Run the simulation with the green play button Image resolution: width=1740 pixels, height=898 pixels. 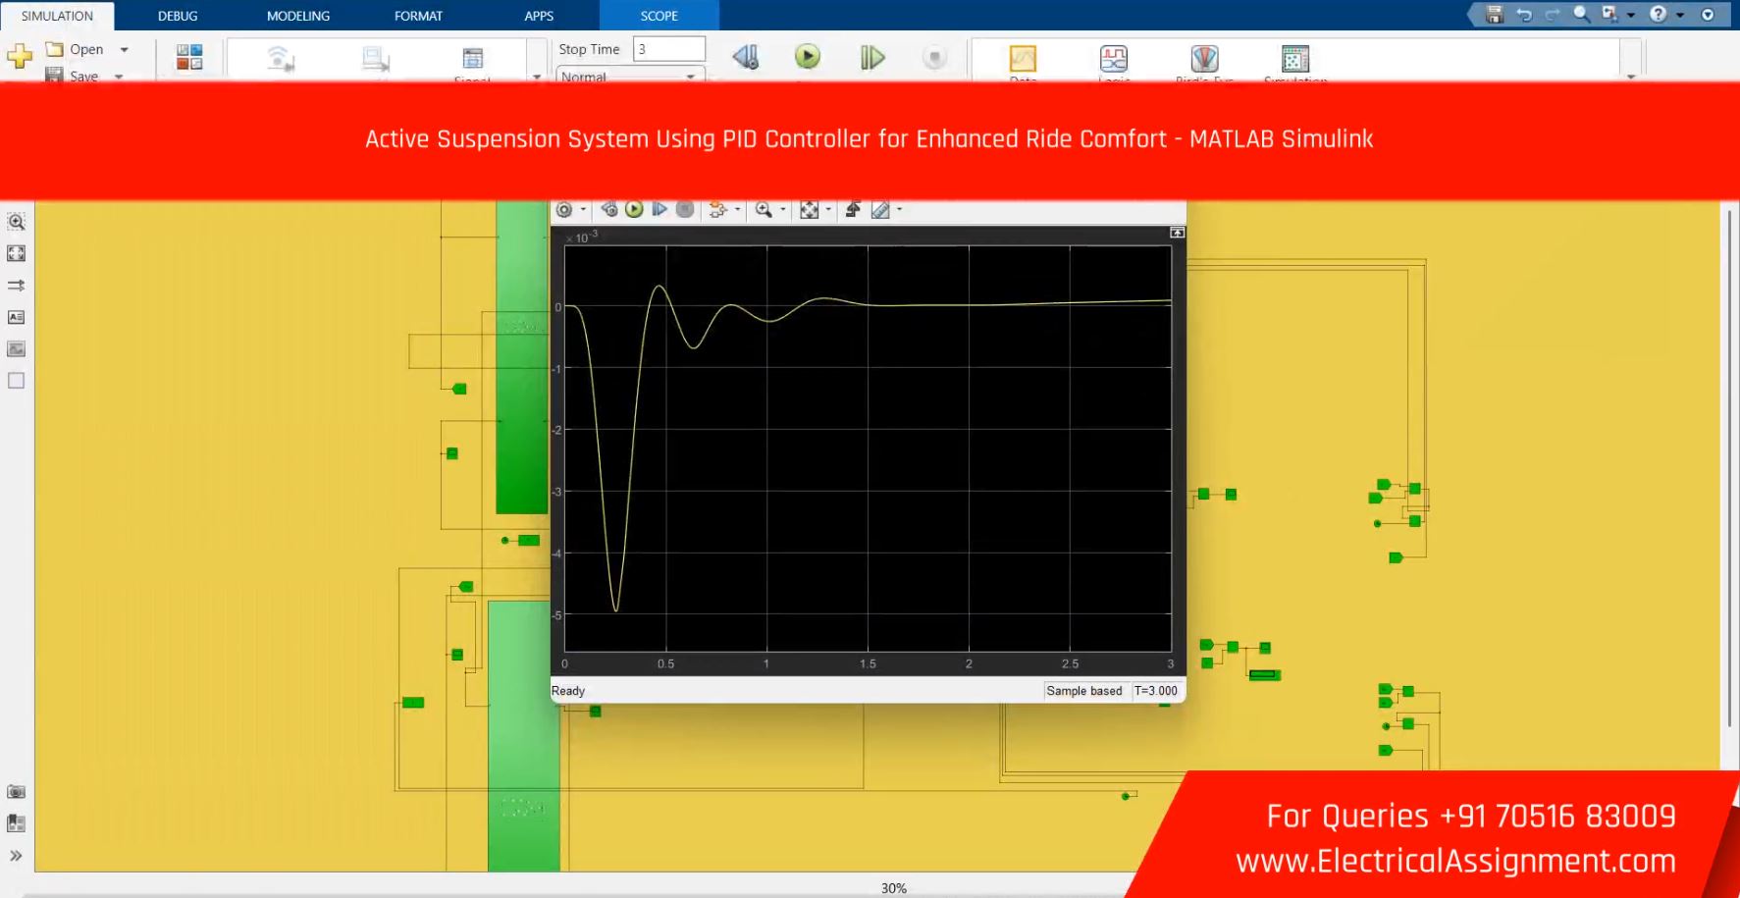click(x=808, y=57)
